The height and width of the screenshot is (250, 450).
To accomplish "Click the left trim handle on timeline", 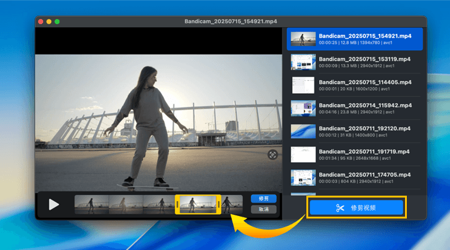I will [178, 204].
